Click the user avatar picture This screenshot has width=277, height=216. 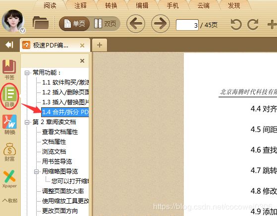pyautogui.click(x=13, y=21)
